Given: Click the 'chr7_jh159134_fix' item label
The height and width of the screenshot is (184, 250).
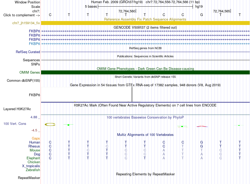Looking at the screenshot, I should pos(26,23).
